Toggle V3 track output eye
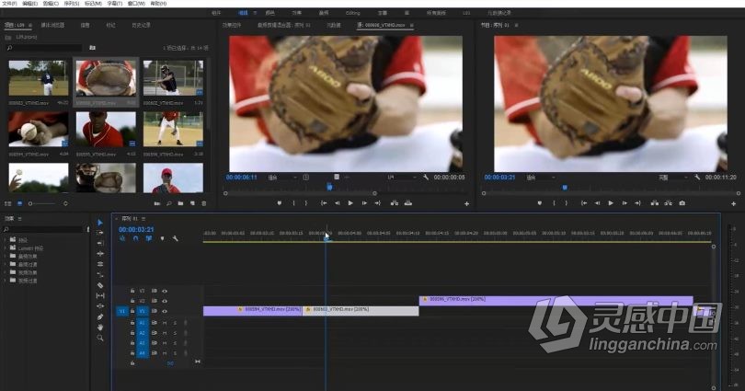Viewport: 745px width, 391px height. click(165, 291)
